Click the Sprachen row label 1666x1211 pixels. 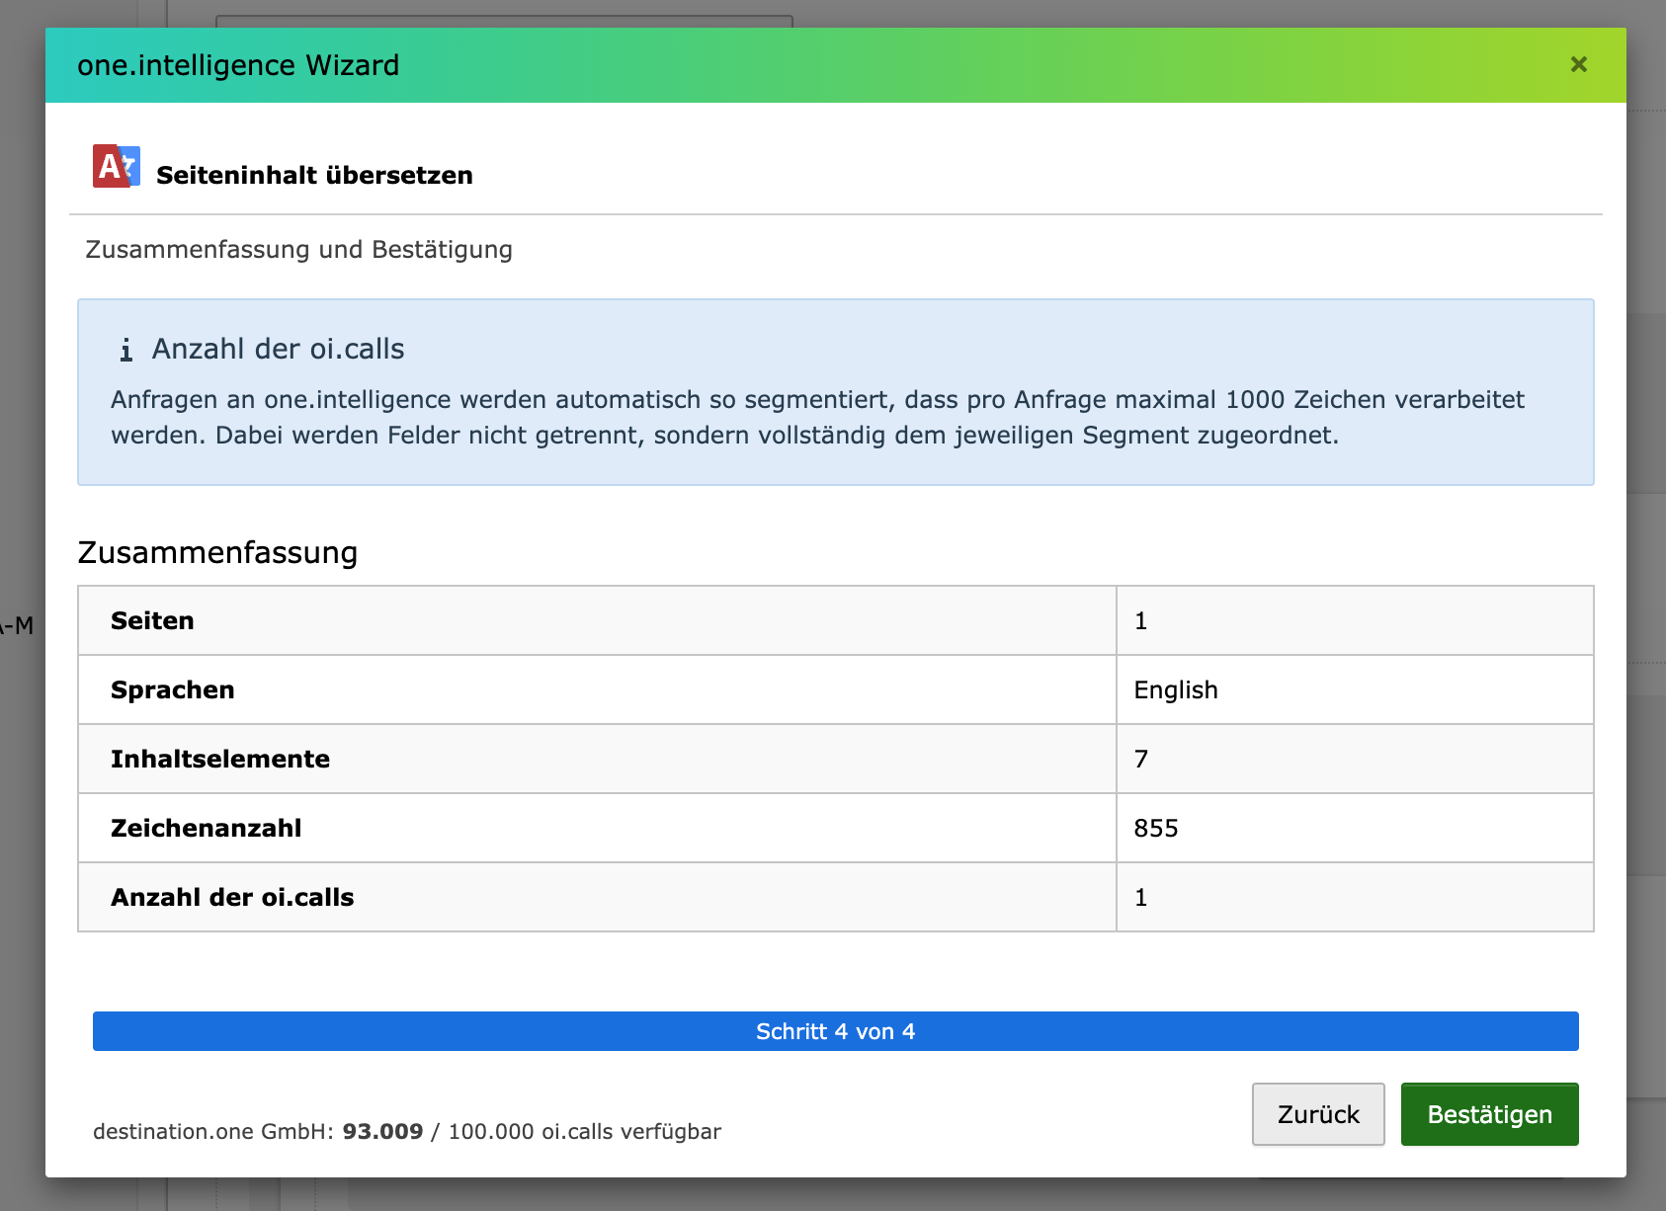pos(172,689)
